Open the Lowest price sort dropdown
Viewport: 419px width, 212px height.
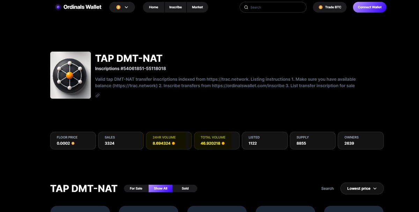[362, 189]
